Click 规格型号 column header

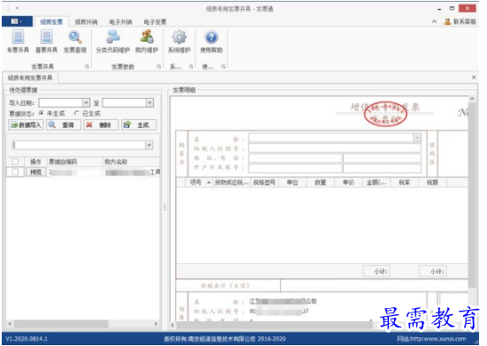tap(264, 183)
